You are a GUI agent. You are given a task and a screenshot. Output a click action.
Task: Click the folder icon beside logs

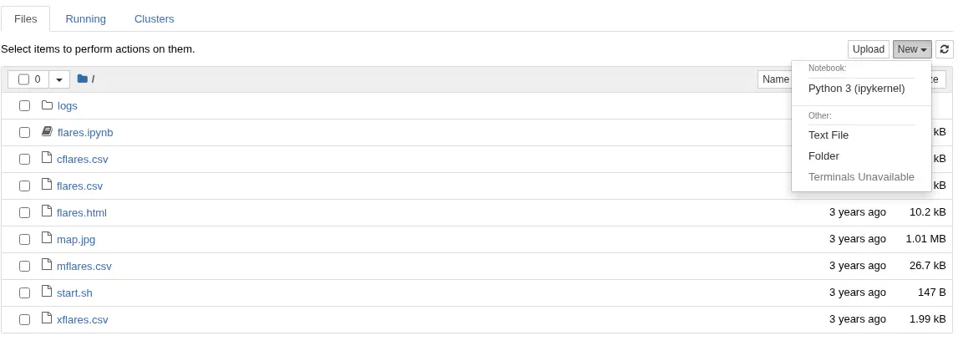point(47,105)
